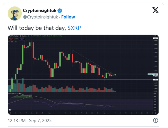
Task: Collapse indicator legend with the small arrow
Action: 10,44
